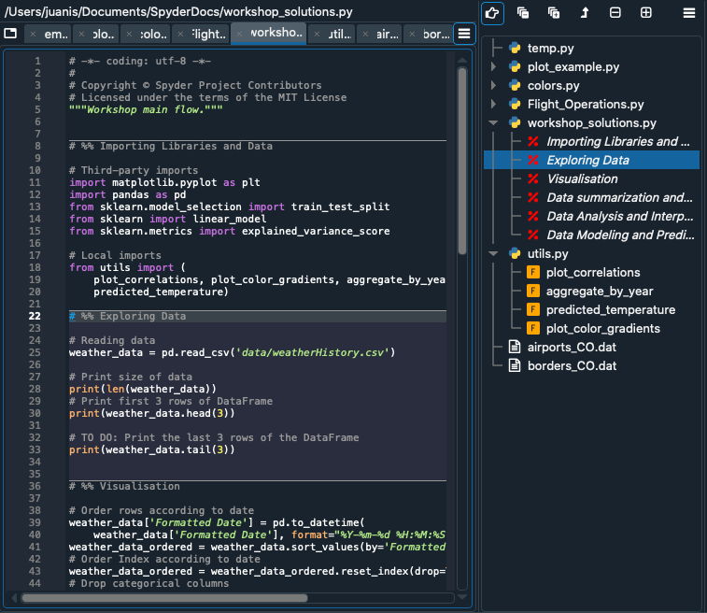The image size is (707, 613).
Task: Click the plot_example.py Python file icon
Action: tap(515, 66)
